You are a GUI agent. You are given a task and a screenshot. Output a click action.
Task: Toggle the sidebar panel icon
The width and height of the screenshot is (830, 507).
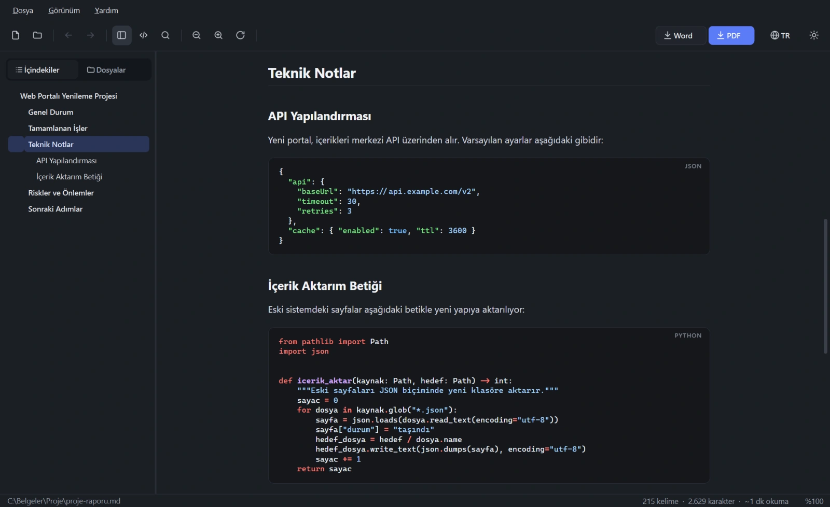click(122, 35)
